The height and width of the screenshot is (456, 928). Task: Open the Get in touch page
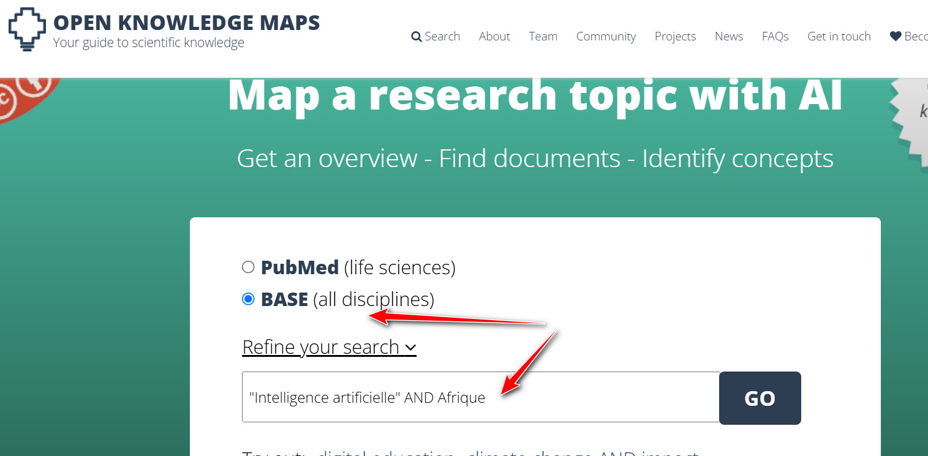(x=839, y=36)
